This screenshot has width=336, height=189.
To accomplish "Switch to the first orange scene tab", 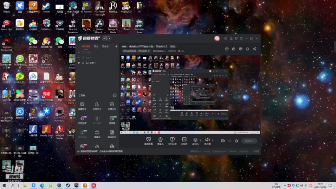I will point(86,46).
